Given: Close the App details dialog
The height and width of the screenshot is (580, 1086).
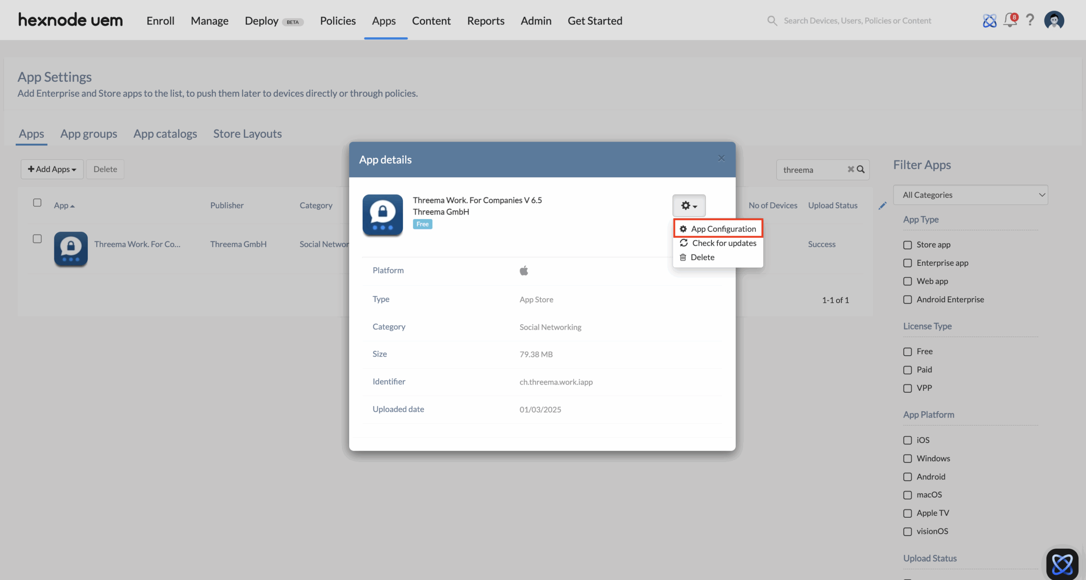Looking at the screenshot, I should [x=721, y=158].
